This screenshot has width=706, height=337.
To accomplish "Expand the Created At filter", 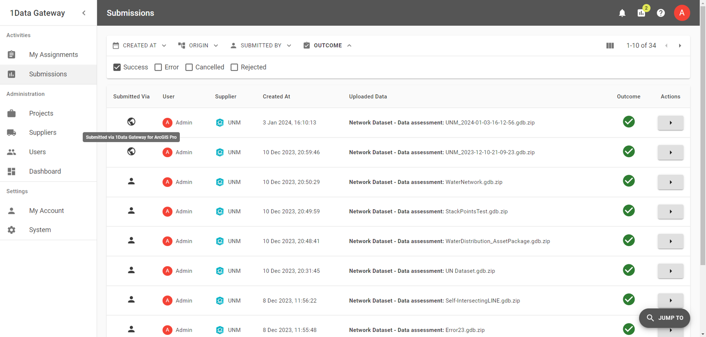I will [140, 46].
